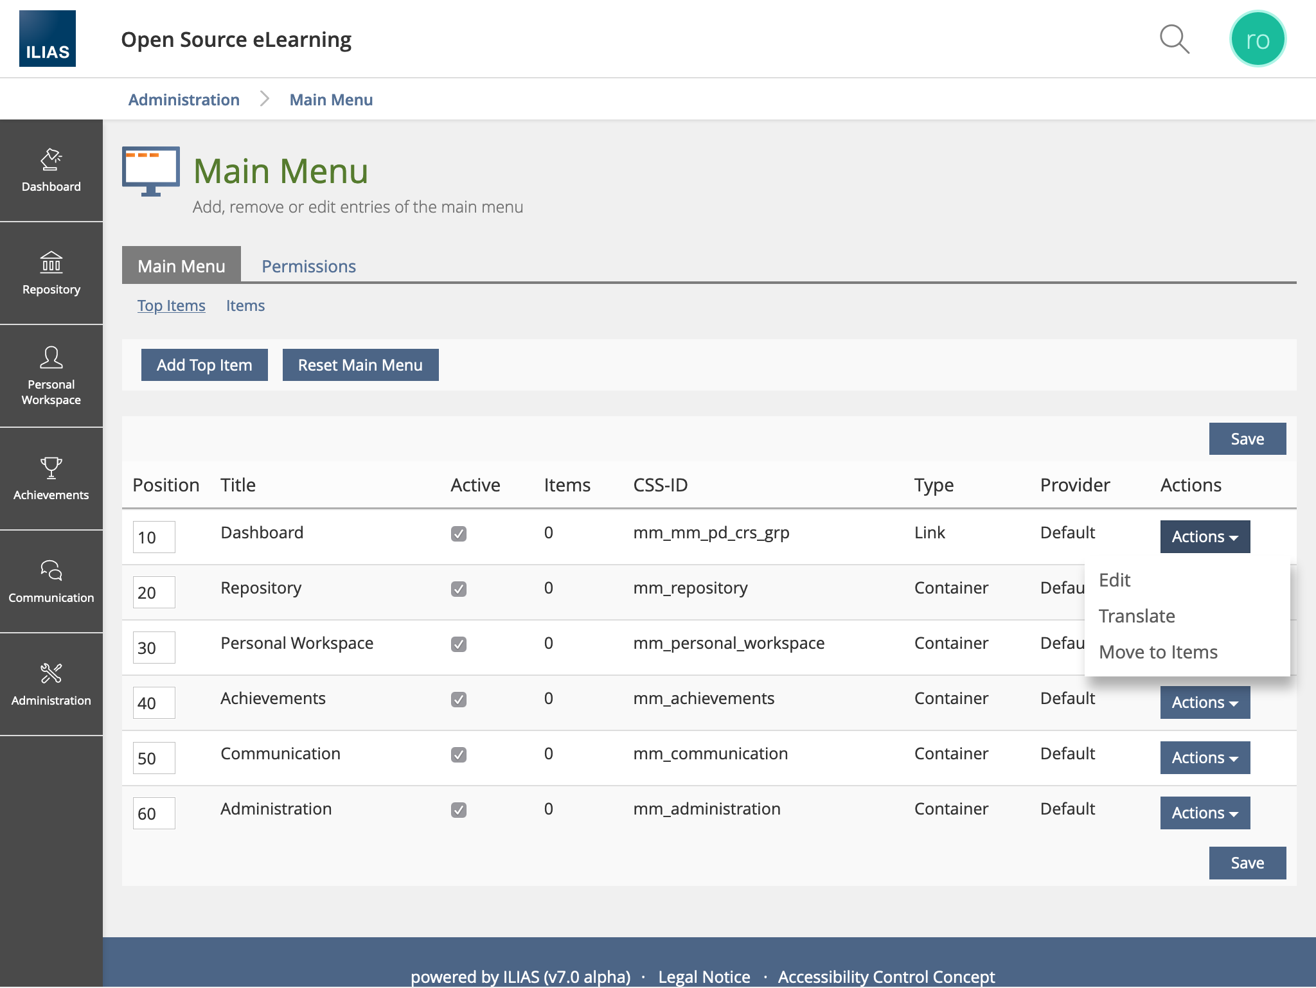Screen dimensions: 1316x988
Task: Click the Add Top Item button
Action: (x=204, y=365)
